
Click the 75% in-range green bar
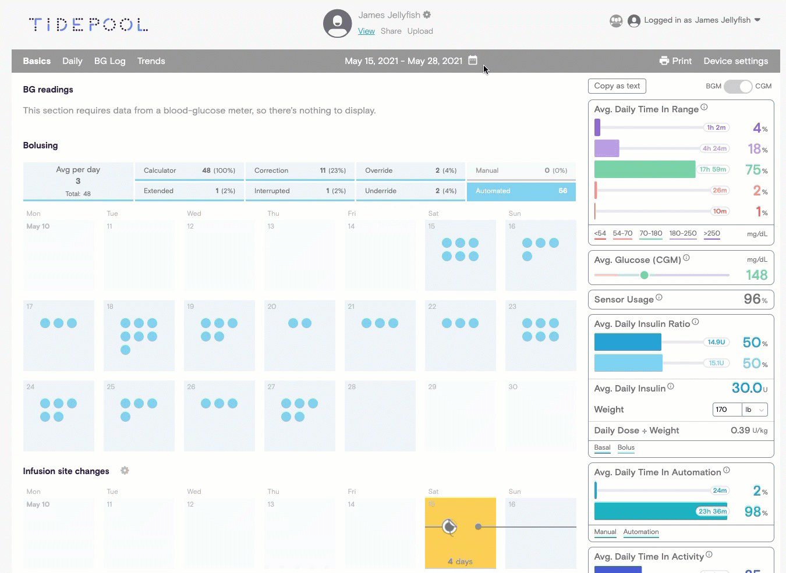pyautogui.click(x=645, y=169)
